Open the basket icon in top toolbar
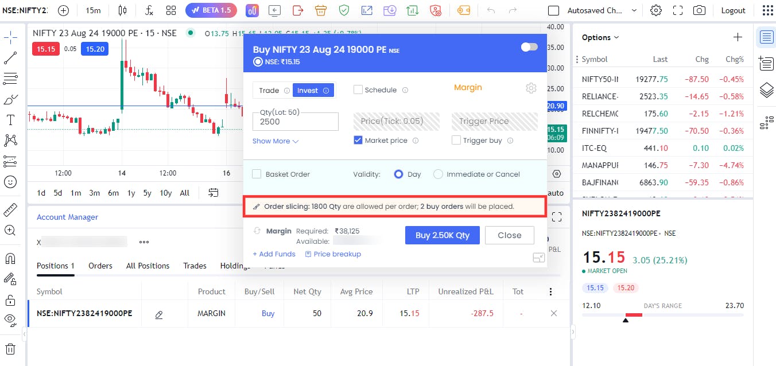The width and height of the screenshot is (776, 366). [320, 10]
